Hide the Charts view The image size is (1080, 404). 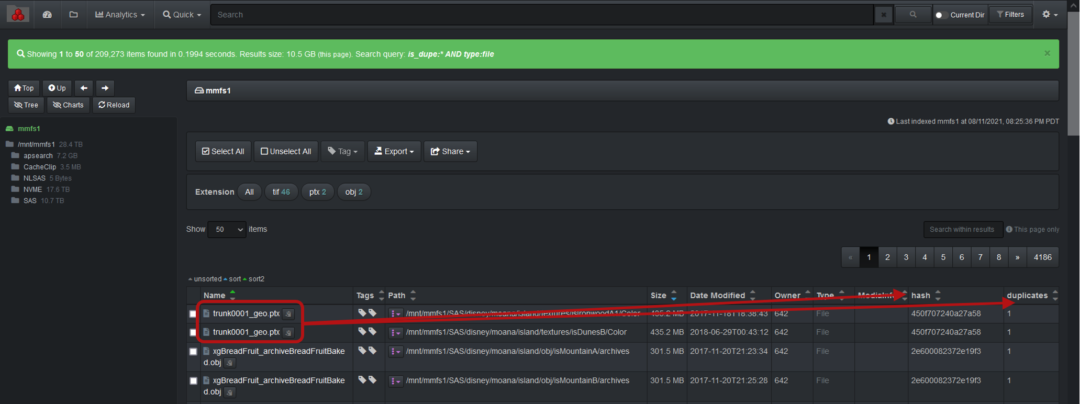68,105
